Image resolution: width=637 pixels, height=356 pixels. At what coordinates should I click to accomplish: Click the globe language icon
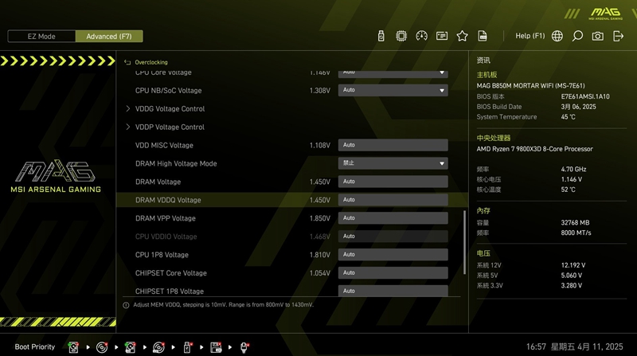[557, 36]
